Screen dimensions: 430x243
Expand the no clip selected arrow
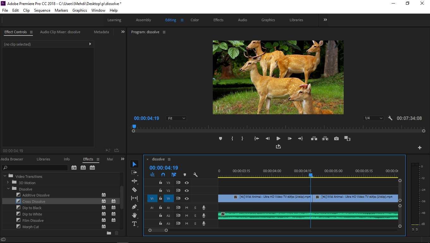point(90,44)
